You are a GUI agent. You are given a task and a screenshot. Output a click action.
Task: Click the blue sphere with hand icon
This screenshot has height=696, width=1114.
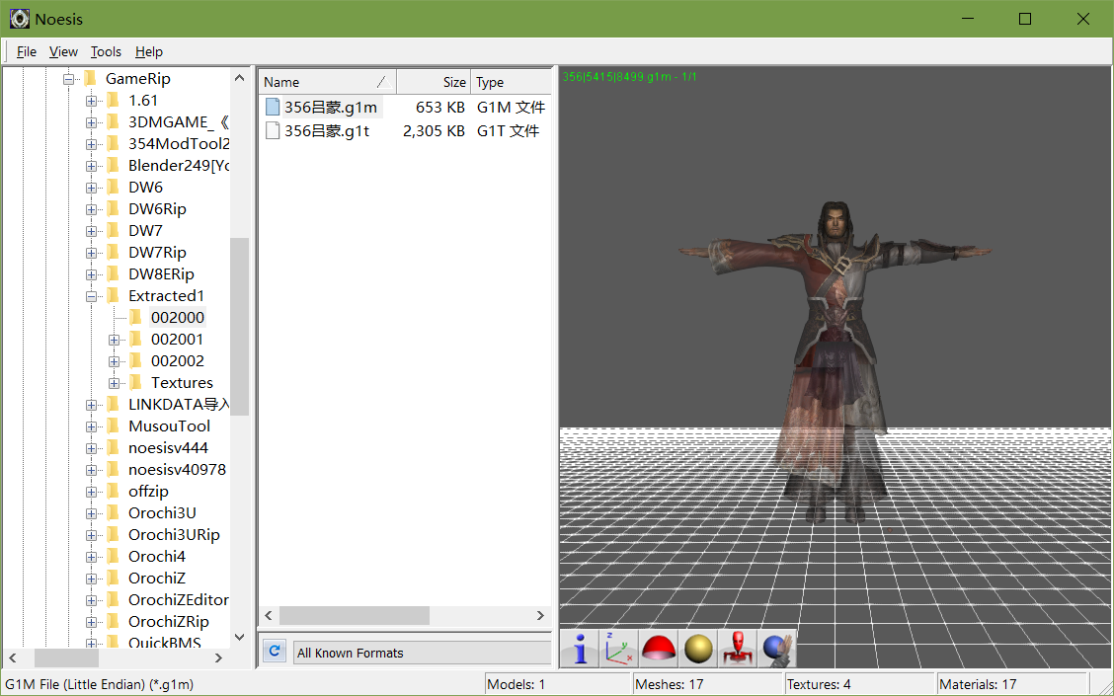(776, 648)
